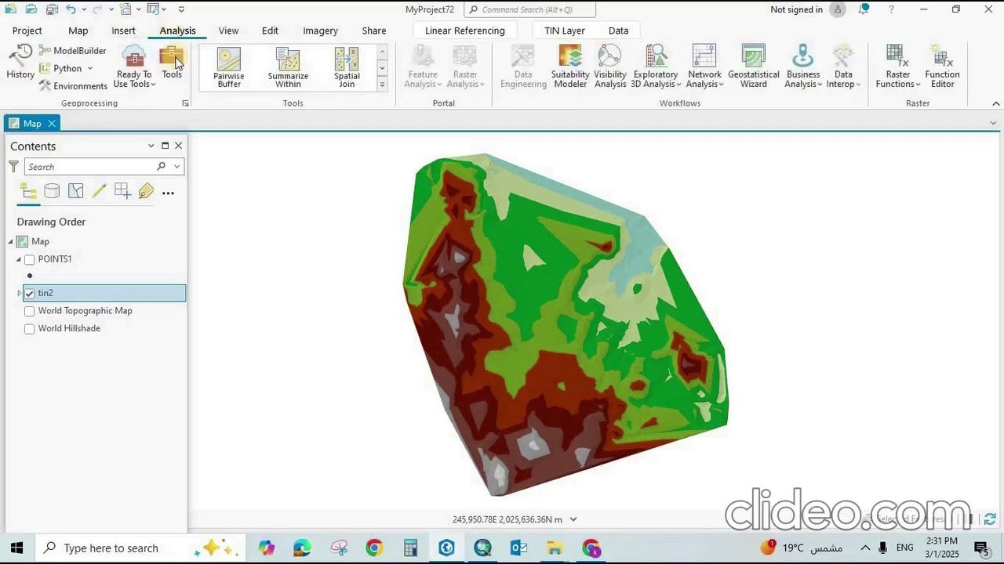Click in the Command Search box
This screenshot has width=1004, height=564.
(529, 9)
